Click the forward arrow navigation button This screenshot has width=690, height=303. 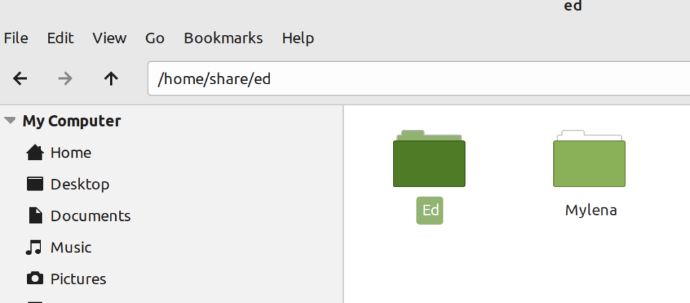pyautogui.click(x=65, y=79)
